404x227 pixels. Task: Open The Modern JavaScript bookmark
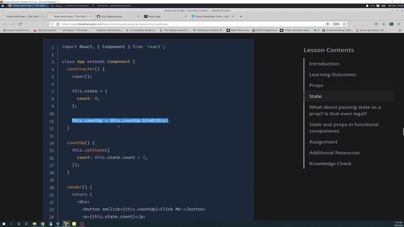tap(175, 30)
